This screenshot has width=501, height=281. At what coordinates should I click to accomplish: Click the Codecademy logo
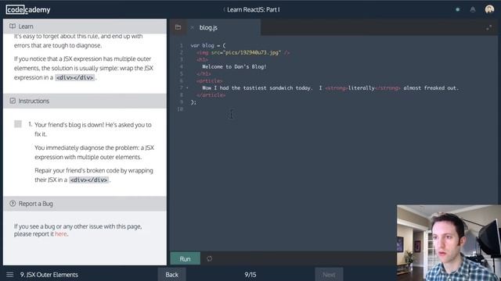[x=28, y=9]
